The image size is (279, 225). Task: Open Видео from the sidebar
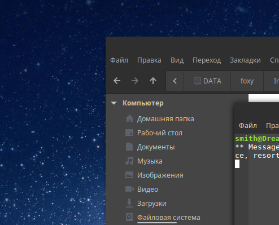click(x=147, y=189)
